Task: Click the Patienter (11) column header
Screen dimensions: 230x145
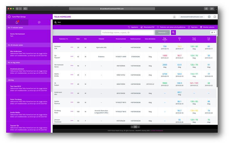Action: [63, 39]
